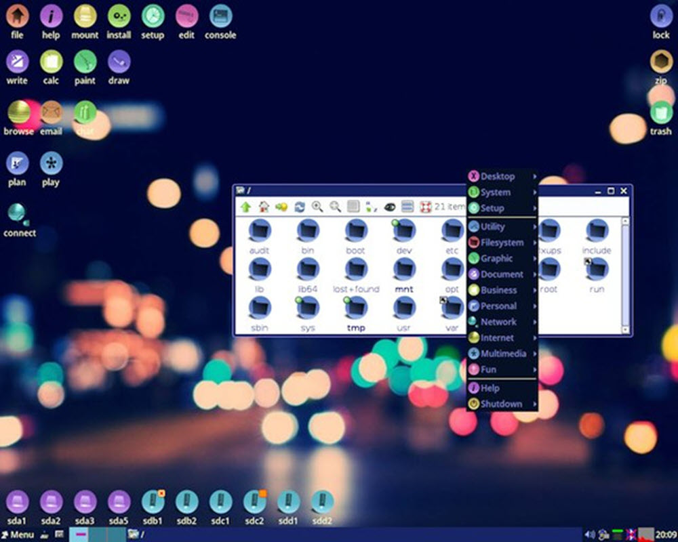Screen dimensions: 678x542
Task: Toggle the list details view icon
Action: point(407,207)
